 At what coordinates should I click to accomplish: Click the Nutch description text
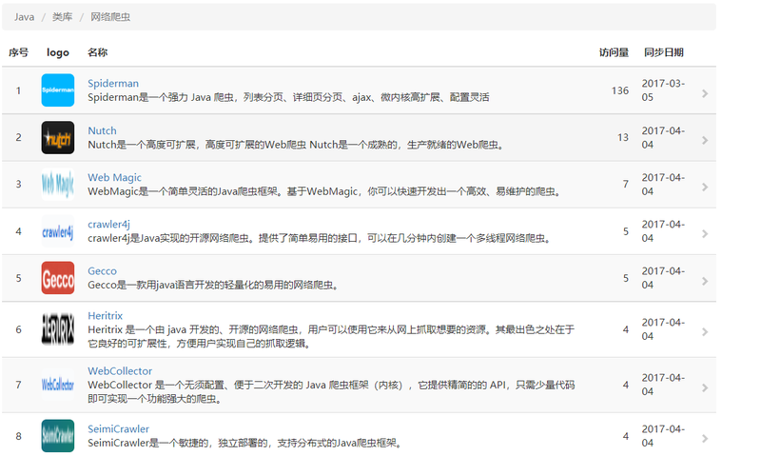[x=296, y=145]
